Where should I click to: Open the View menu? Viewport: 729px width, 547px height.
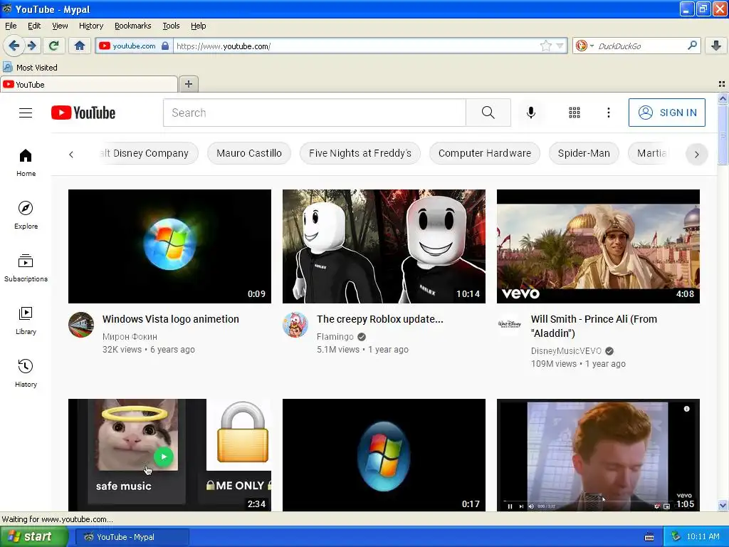[60, 26]
